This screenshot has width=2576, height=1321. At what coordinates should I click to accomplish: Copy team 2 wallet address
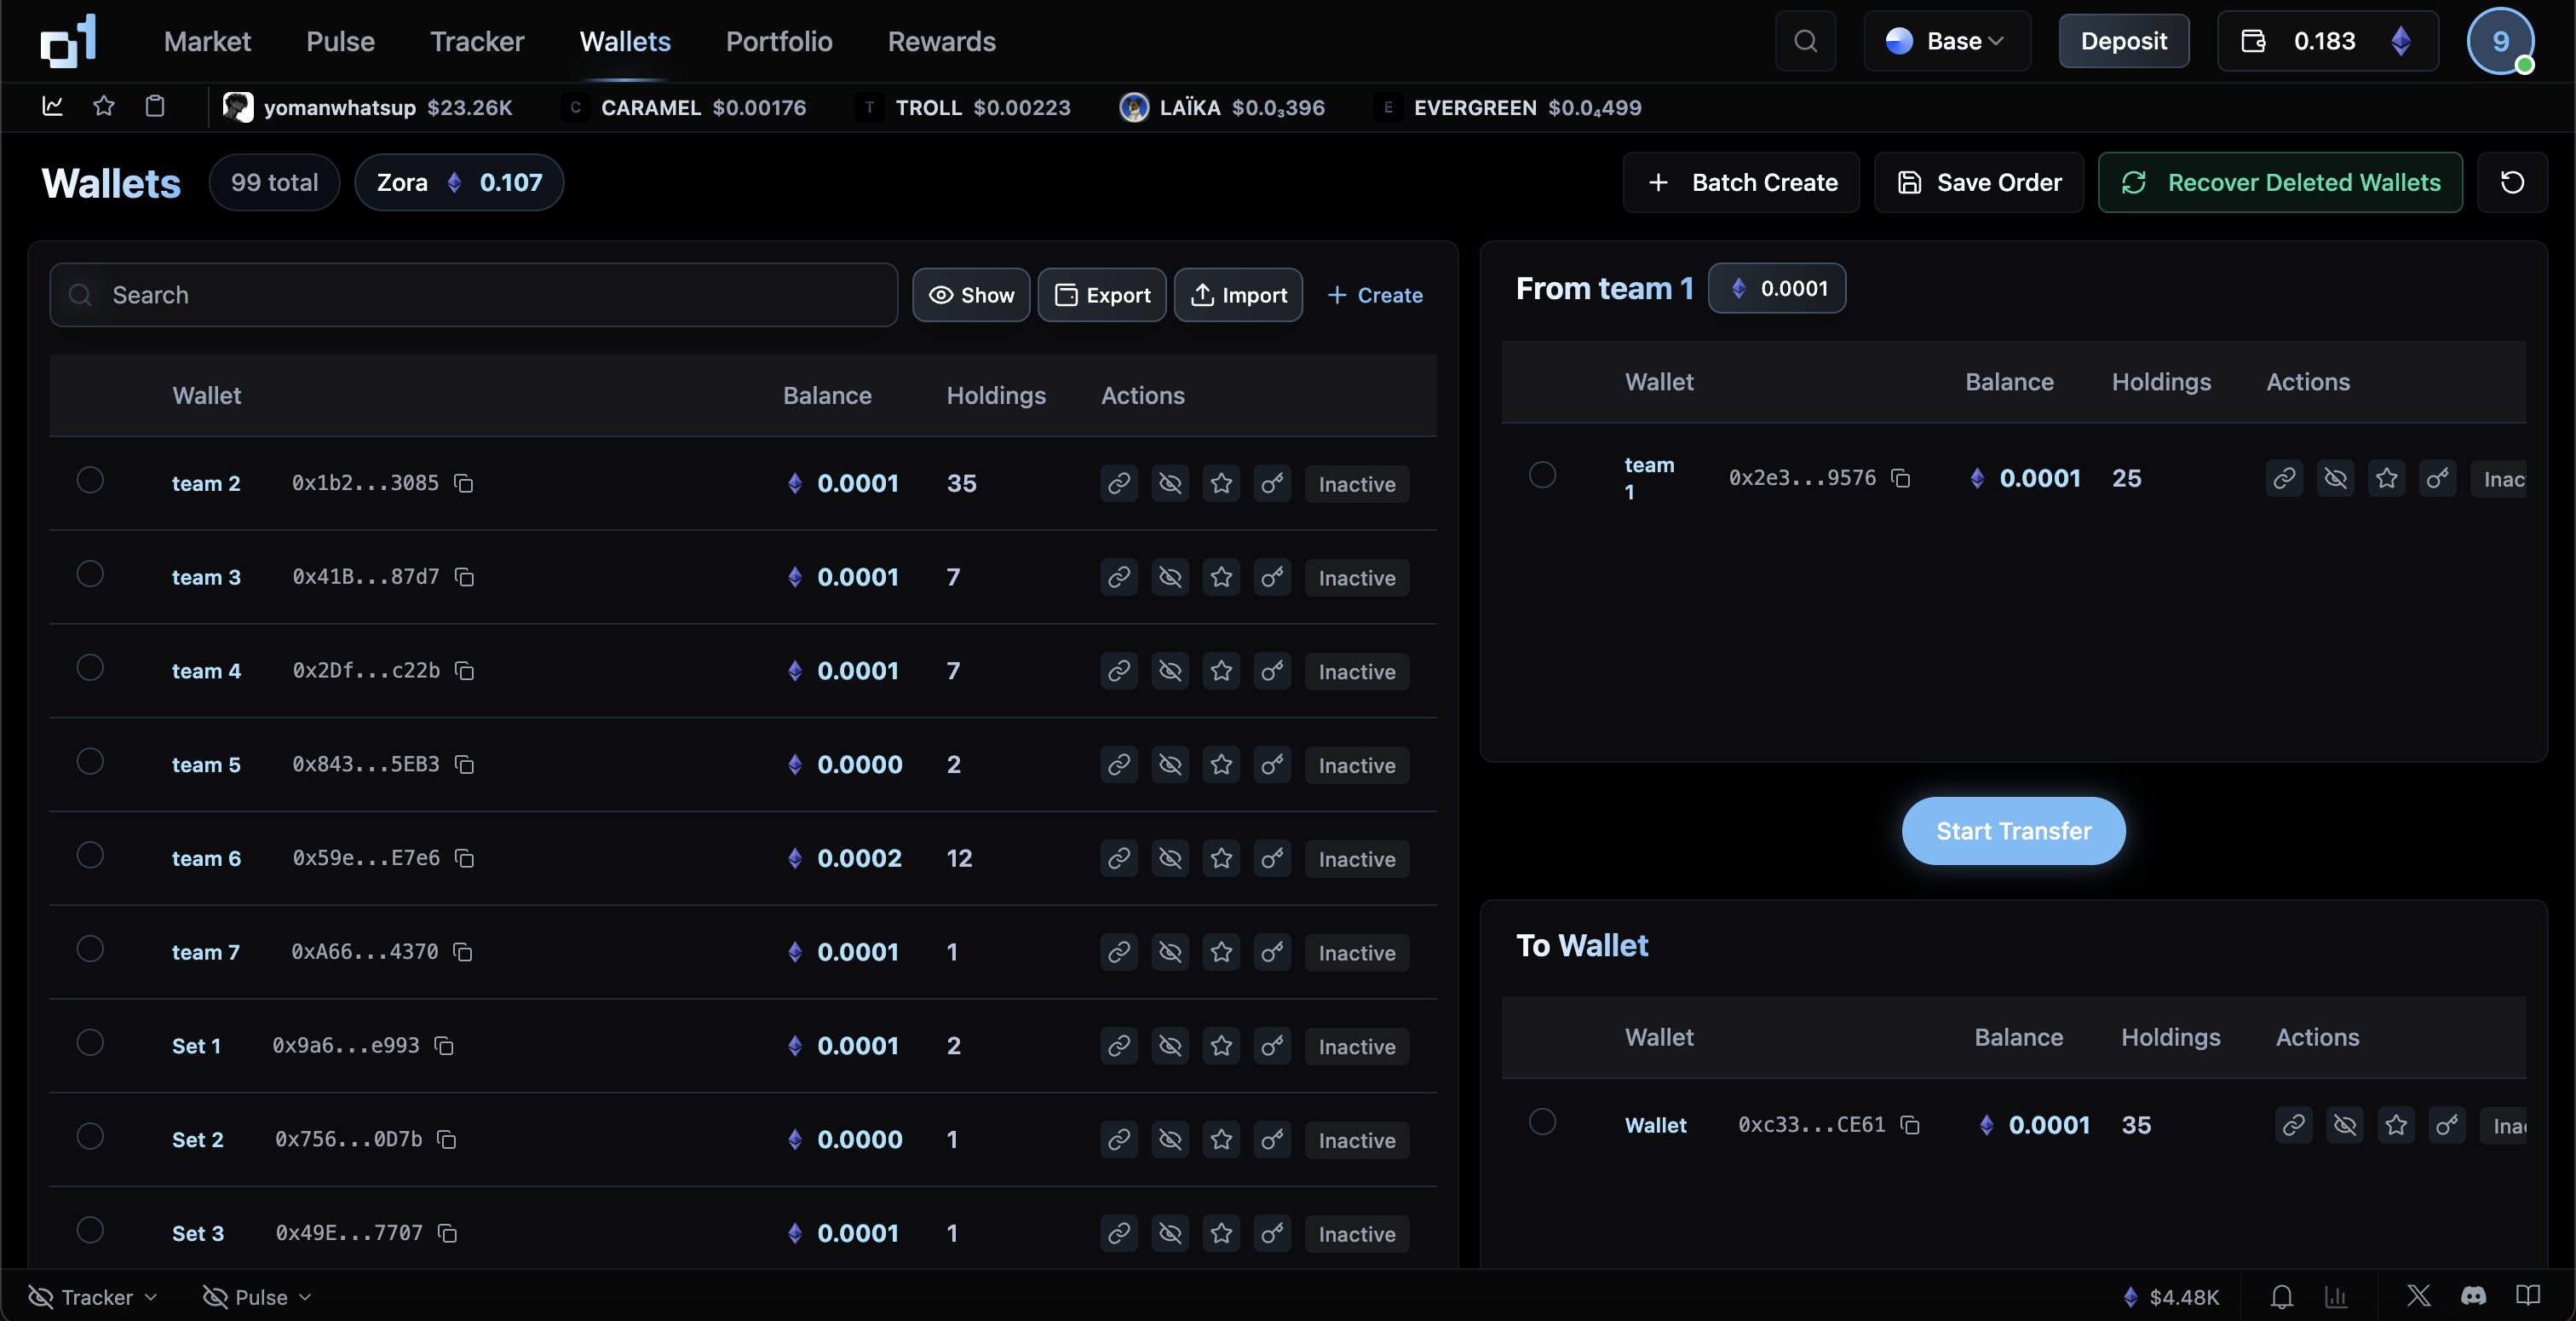463,483
